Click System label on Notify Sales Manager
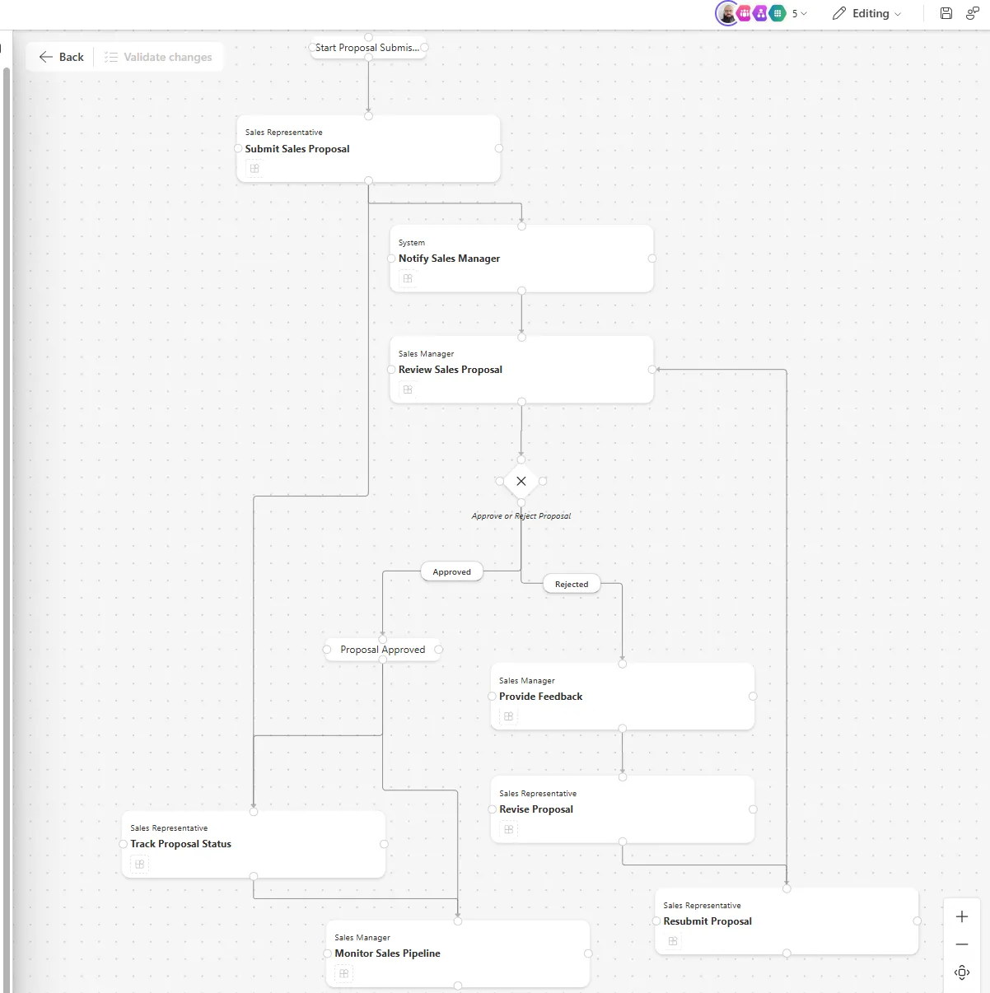 412,243
